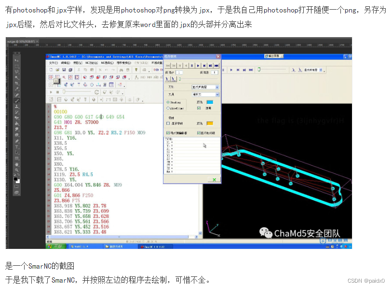Select the Magic Wand tool in Photoshop

pos(16,78)
